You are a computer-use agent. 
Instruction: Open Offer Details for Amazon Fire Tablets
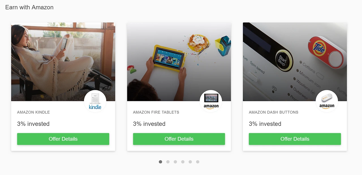click(x=179, y=139)
